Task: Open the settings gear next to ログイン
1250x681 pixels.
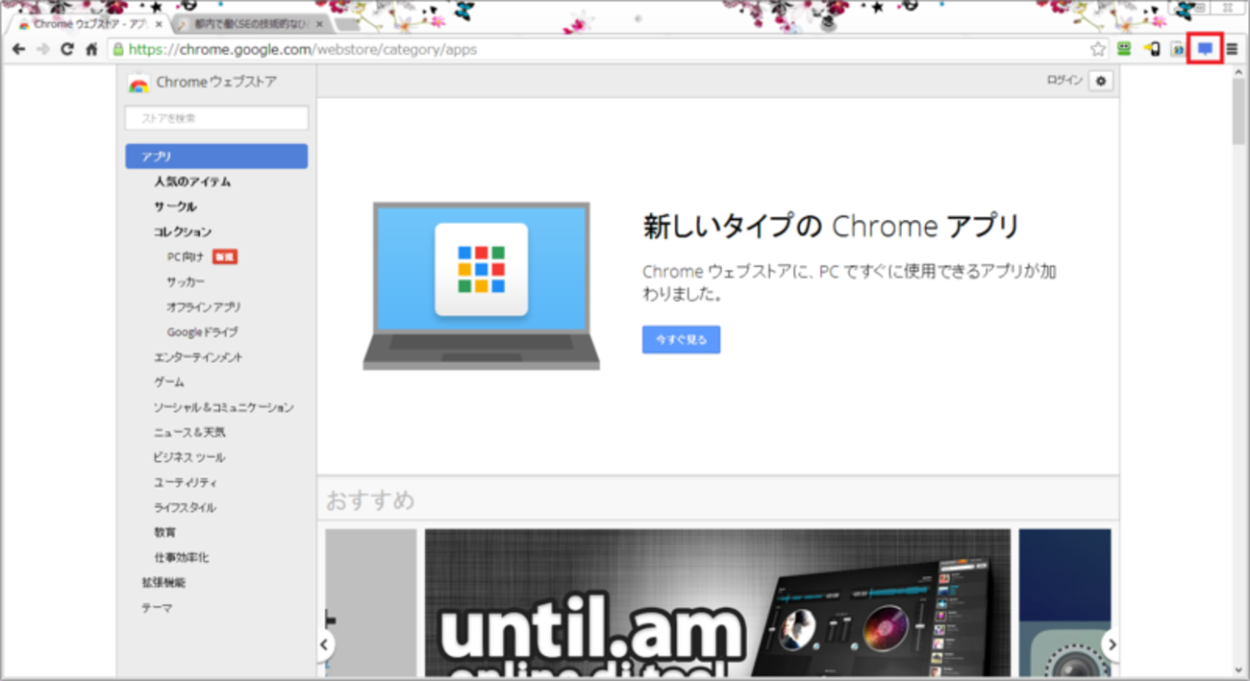Action: pos(1101,82)
